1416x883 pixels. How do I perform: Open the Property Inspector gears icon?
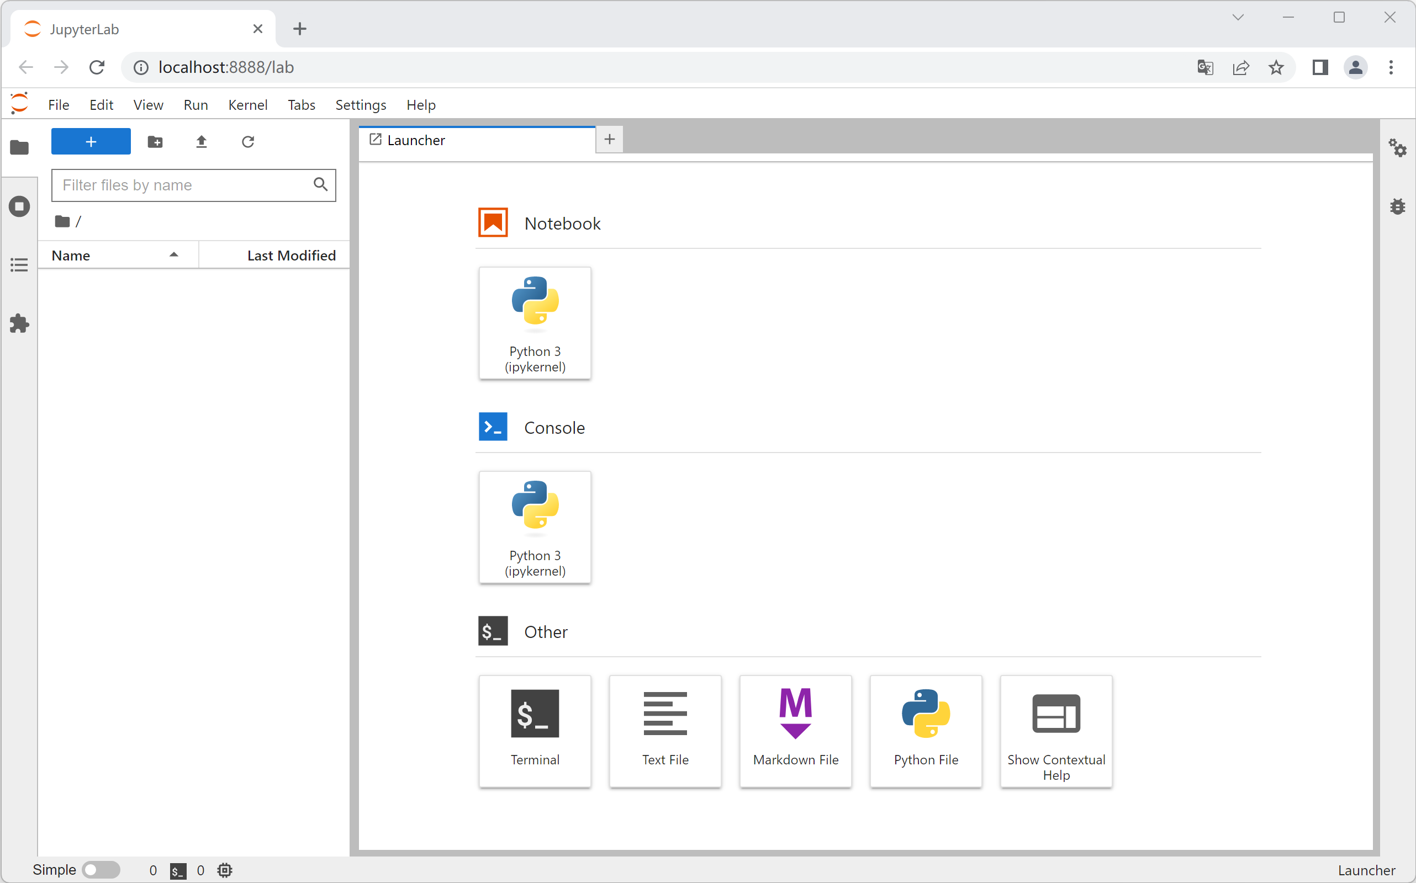coord(1397,148)
